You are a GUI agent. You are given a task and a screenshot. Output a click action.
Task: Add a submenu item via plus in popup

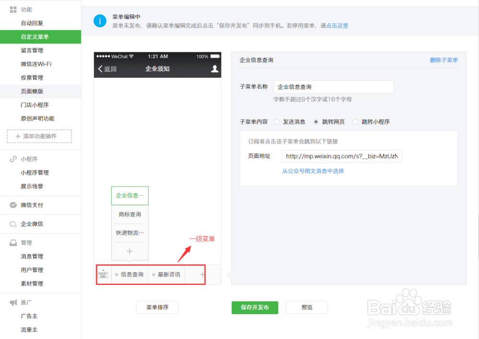129,251
